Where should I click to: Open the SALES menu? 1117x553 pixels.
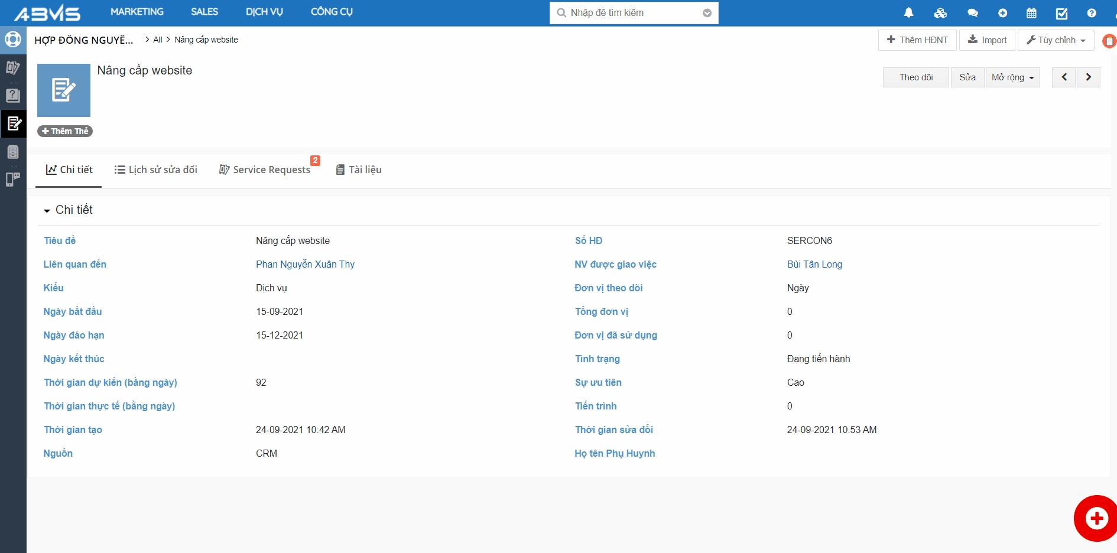pos(204,12)
